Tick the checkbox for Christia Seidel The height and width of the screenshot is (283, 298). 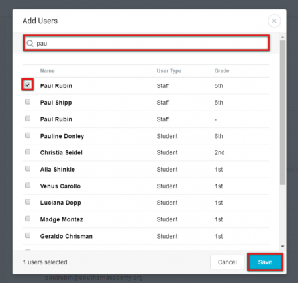[x=28, y=152]
